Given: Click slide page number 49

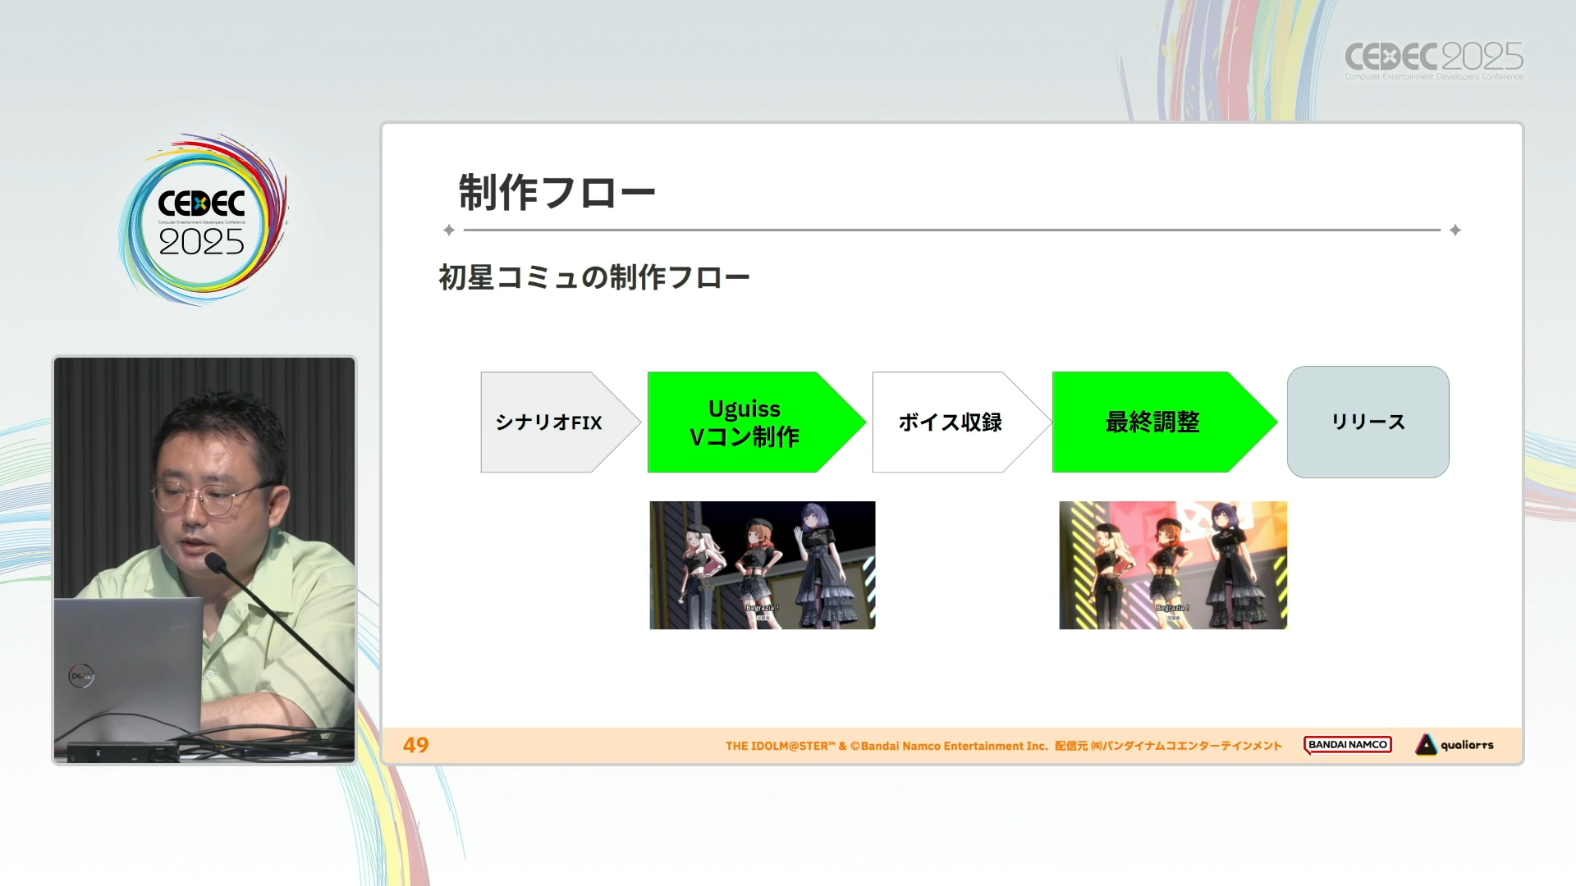Looking at the screenshot, I should coord(415,745).
